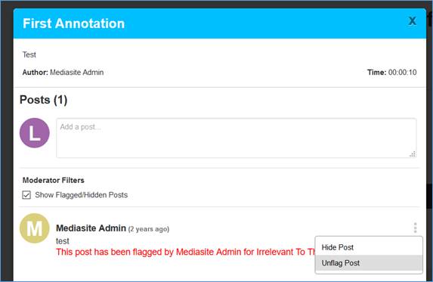433x282 pixels.
Task: Click the annotation description Test
Action: coord(29,54)
